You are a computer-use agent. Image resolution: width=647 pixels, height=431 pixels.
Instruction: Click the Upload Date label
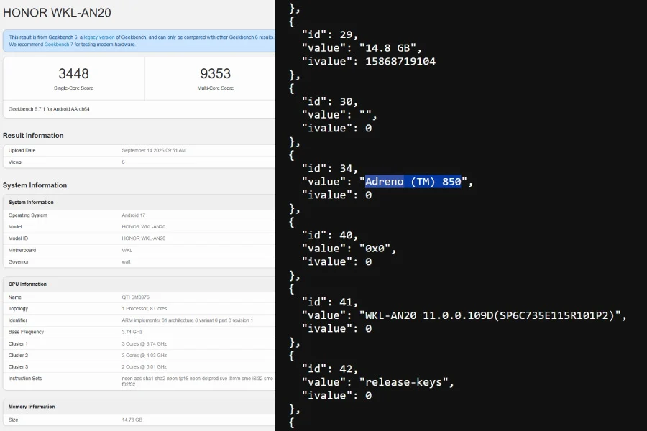[x=22, y=151]
